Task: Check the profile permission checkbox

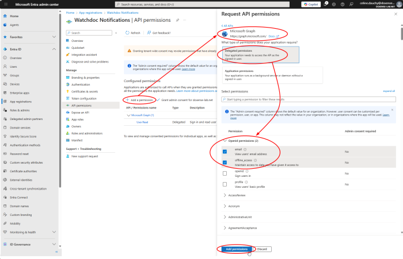Action: 225,184
